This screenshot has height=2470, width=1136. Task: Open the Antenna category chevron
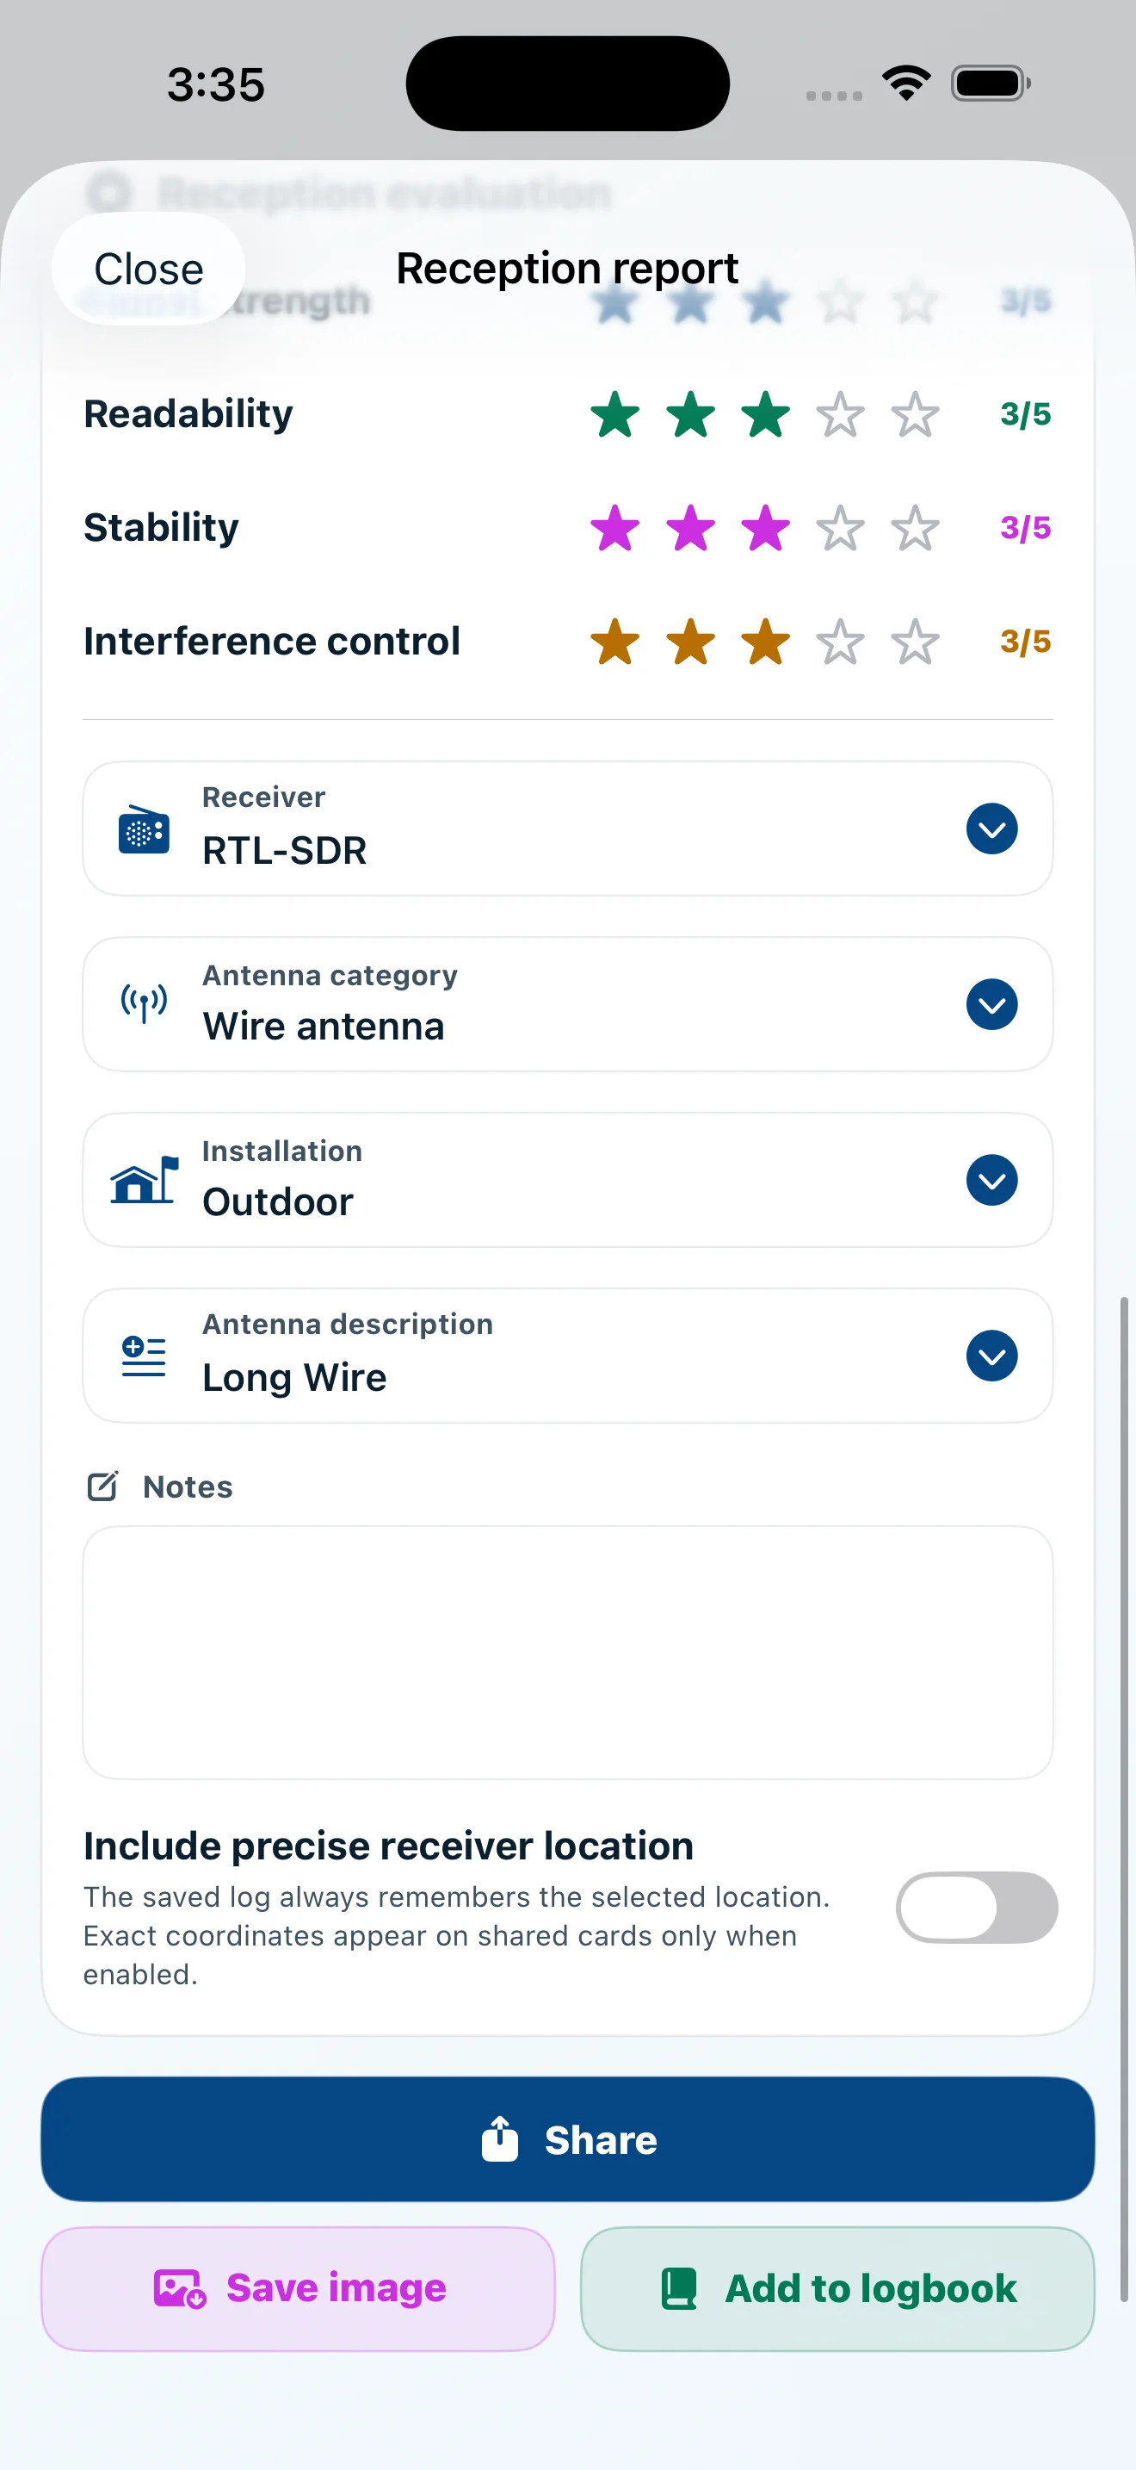tap(991, 1004)
